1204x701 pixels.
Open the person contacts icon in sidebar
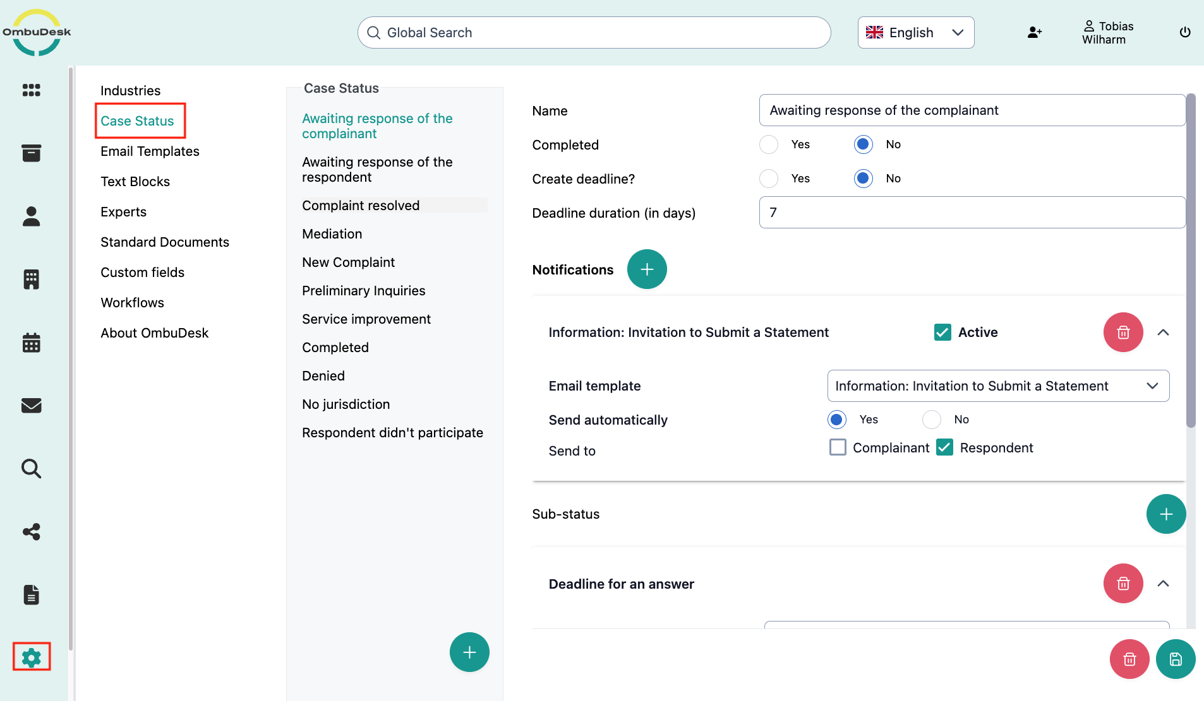(x=31, y=216)
